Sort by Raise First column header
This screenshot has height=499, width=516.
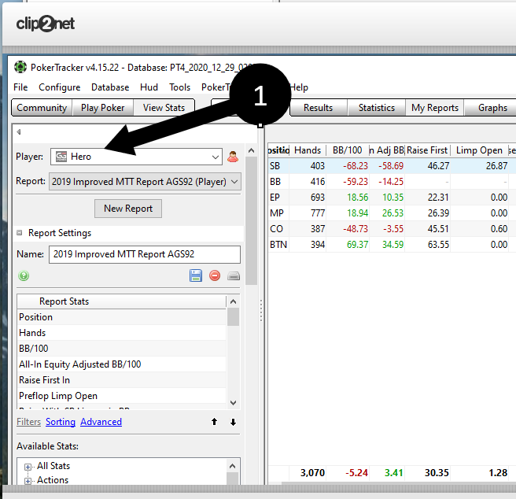click(x=427, y=150)
